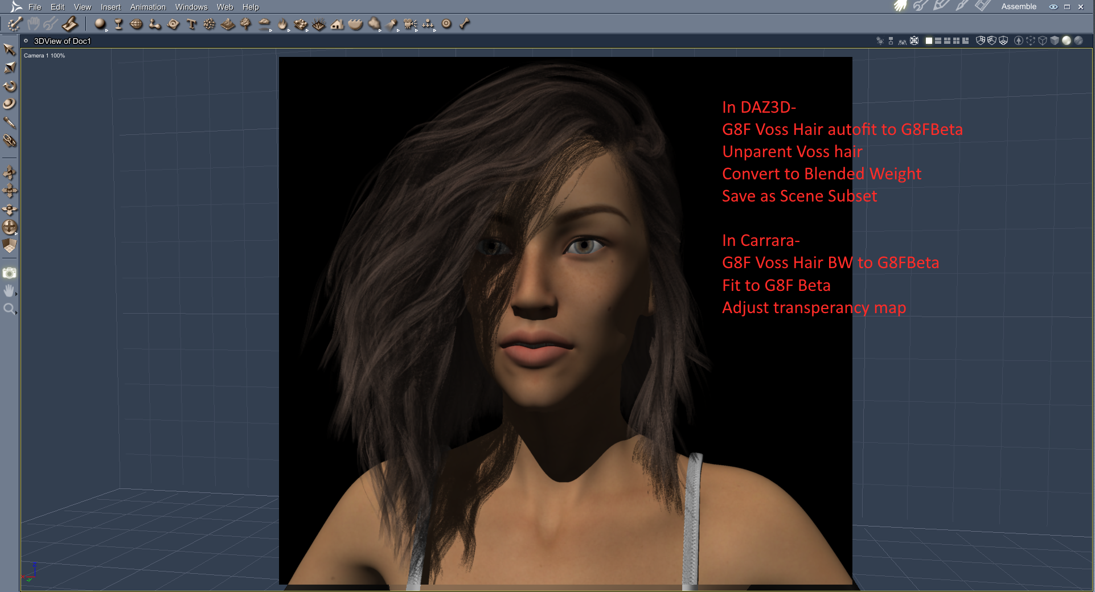Viewport: 1095px width, 592px height.
Task: Switch to the Model room wrench icon
Action: [920, 6]
